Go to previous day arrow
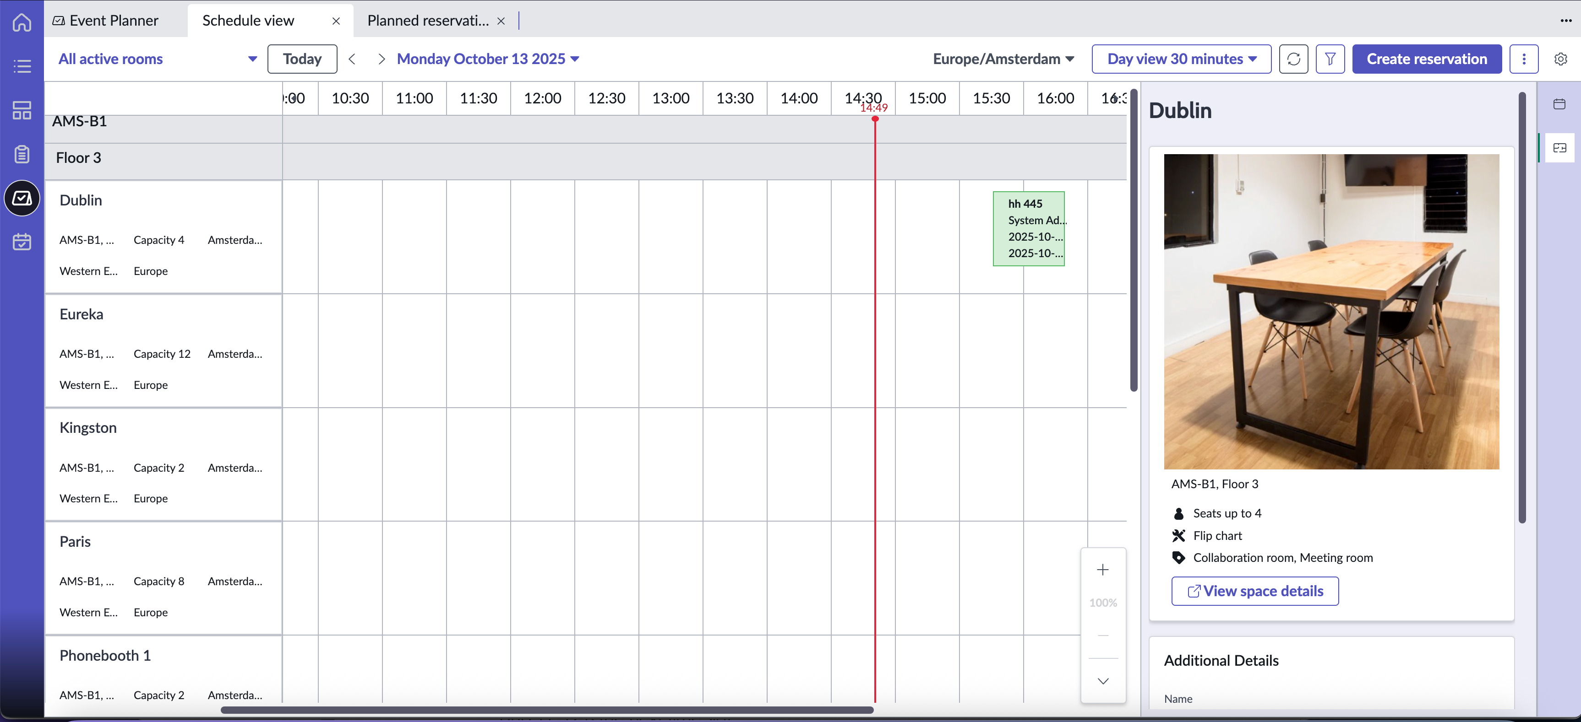Image resolution: width=1581 pixels, height=722 pixels. (x=352, y=59)
